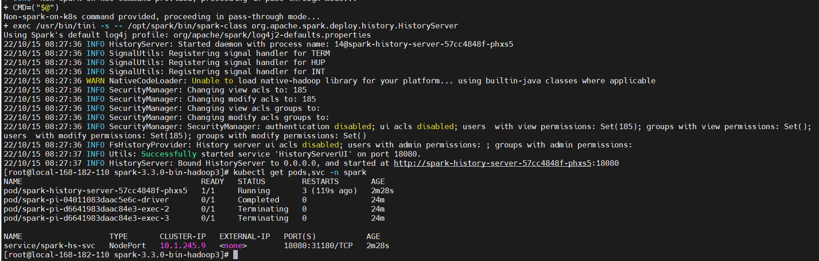Click 'signal handler for HUP' log line
819x261 pixels.
pyautogui.click(x=164, y=62)
